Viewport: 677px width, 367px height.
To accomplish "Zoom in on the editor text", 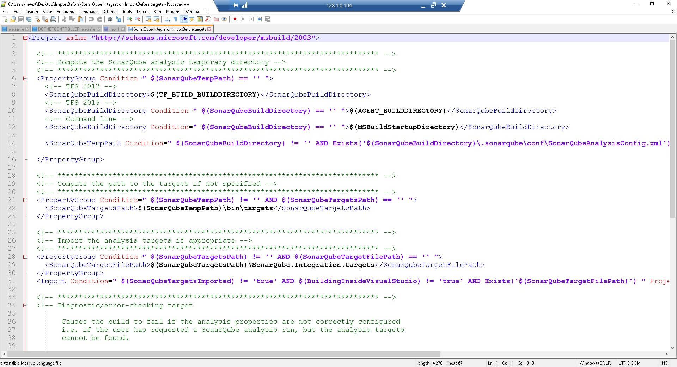I will [x=129, y=19].
